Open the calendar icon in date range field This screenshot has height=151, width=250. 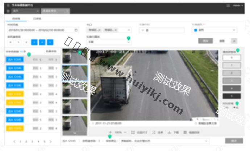tap(76, 30)
